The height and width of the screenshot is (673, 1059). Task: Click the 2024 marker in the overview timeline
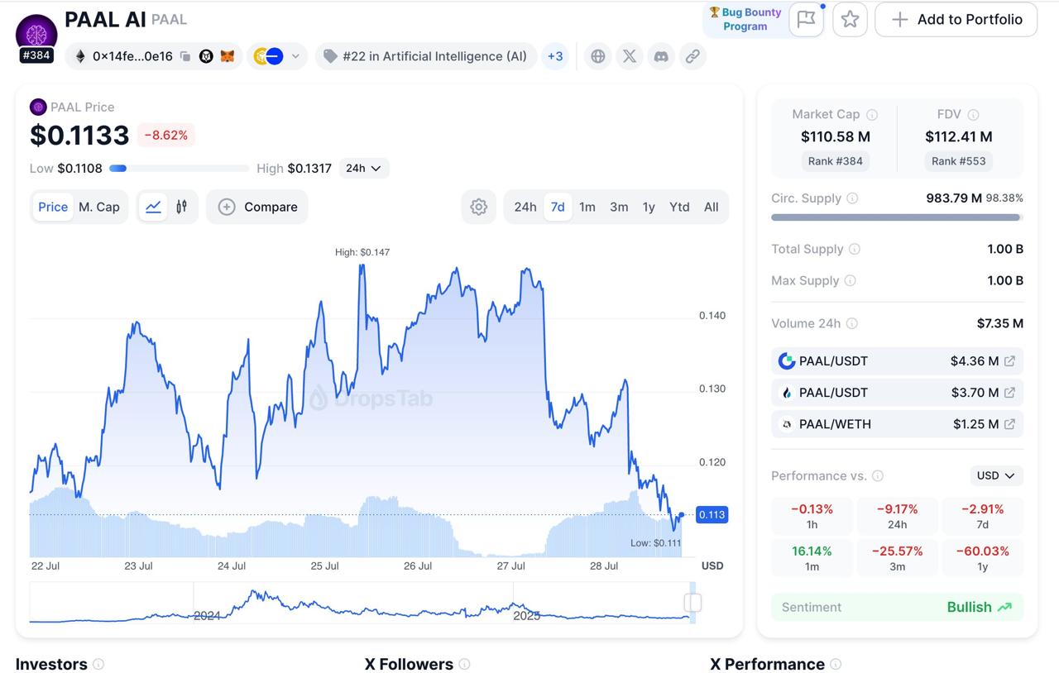207,615
